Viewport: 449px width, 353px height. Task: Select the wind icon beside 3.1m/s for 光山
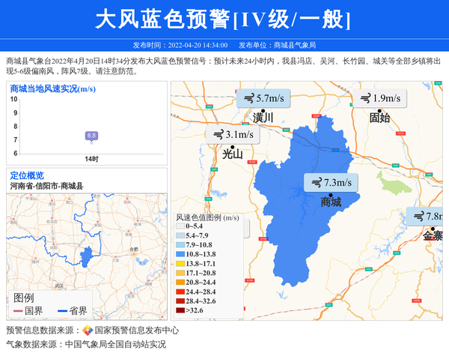pos(219,135)
